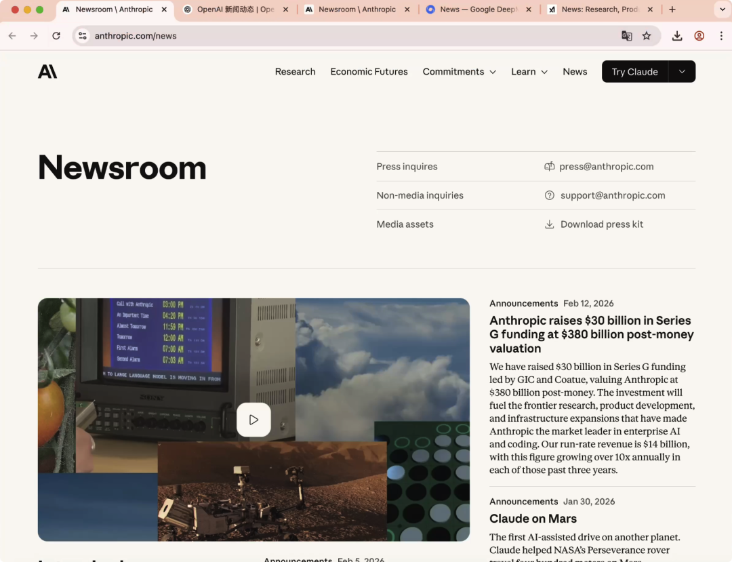Go back with the browser back arrow
Viewport: 732px width, 562px height.
(x=12, y=36)
